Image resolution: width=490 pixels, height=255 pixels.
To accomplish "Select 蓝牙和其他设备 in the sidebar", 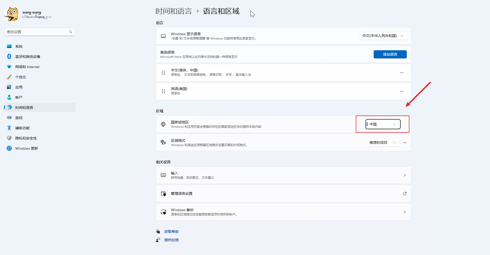I will coord(28,57).
